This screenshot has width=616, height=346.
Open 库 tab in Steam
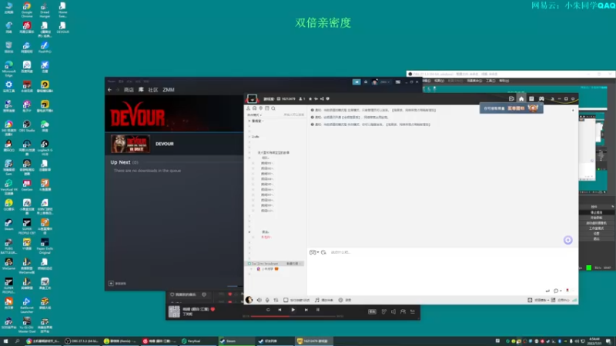coord(141,90)
